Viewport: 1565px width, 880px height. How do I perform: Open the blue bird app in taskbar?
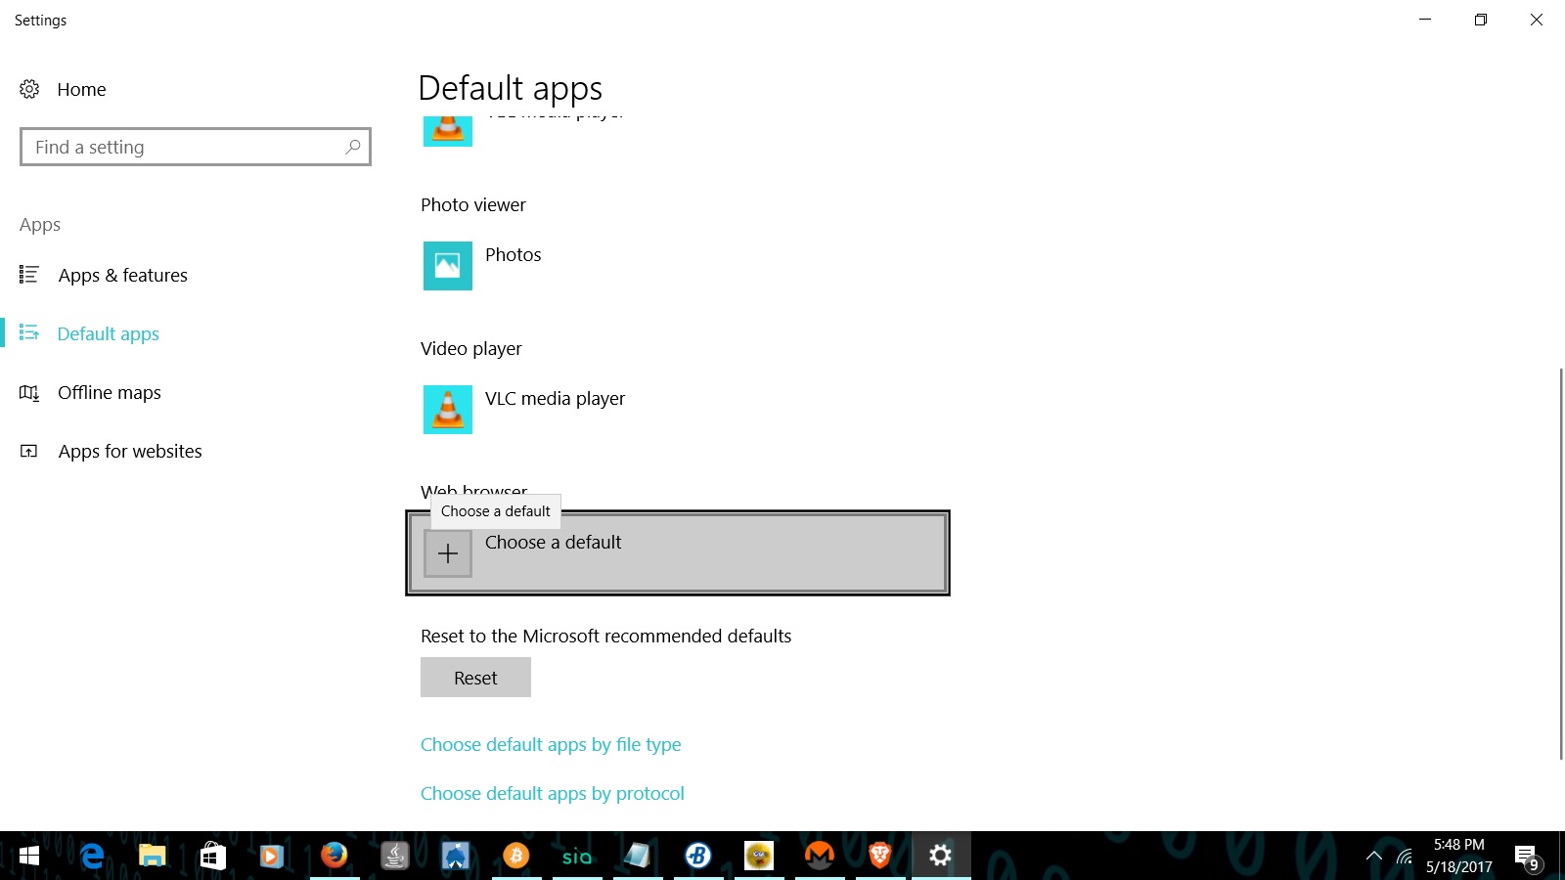click(456, 856)
